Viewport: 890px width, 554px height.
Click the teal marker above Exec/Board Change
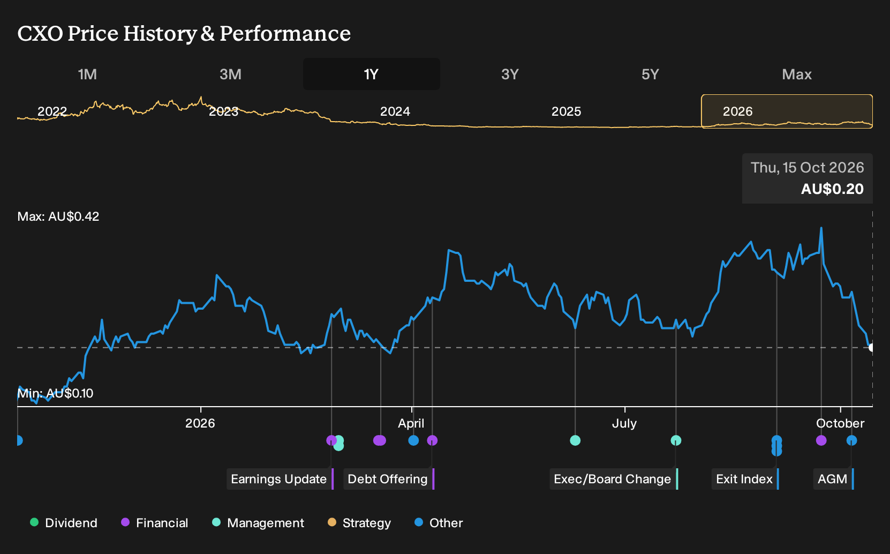pyautogui.click(x=676, y=440)
